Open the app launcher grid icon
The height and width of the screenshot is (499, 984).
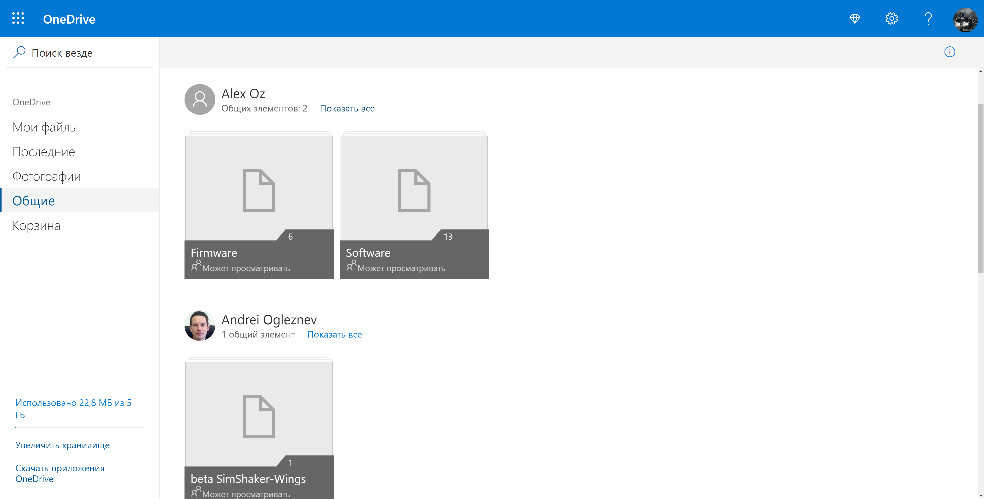[18, 18]
